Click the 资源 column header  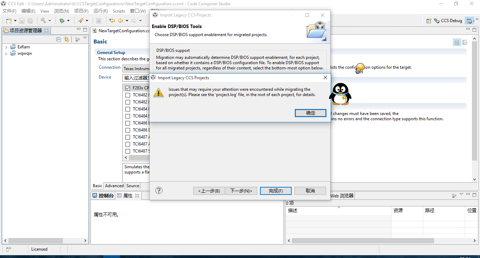[407, 210]
